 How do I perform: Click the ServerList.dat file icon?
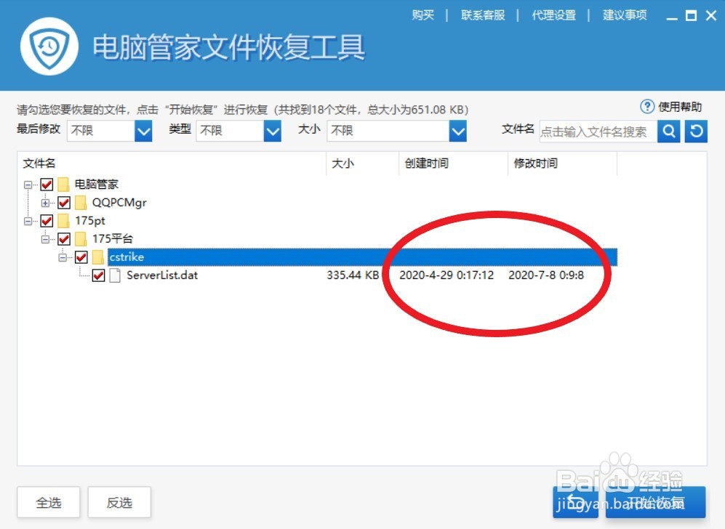click(115, 275)
